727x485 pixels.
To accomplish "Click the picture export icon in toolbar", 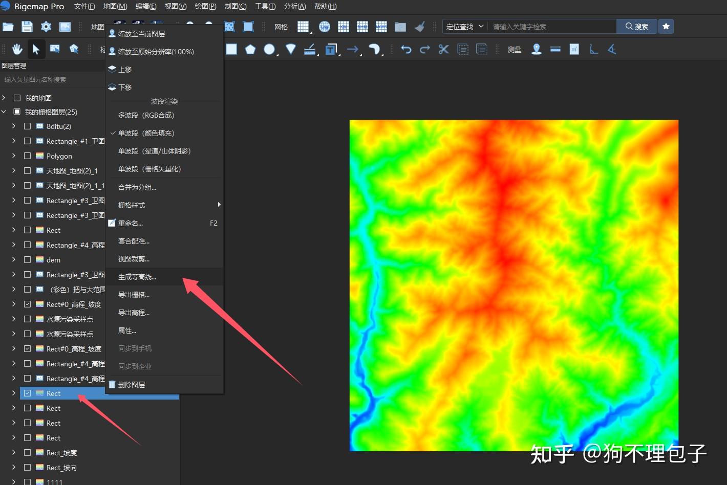I will (65, 27).
